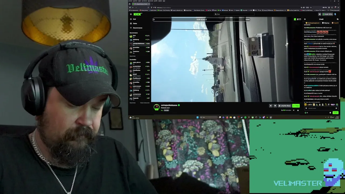Open the user profile avatar in Kick header
This screenshot has height=194, width=345.
tap(335, 14)
